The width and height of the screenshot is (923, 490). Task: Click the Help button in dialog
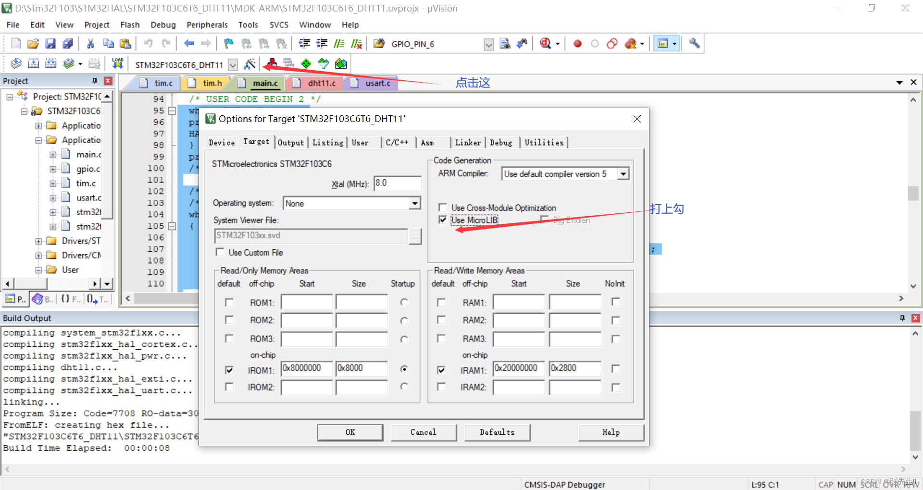pos(611,432)
